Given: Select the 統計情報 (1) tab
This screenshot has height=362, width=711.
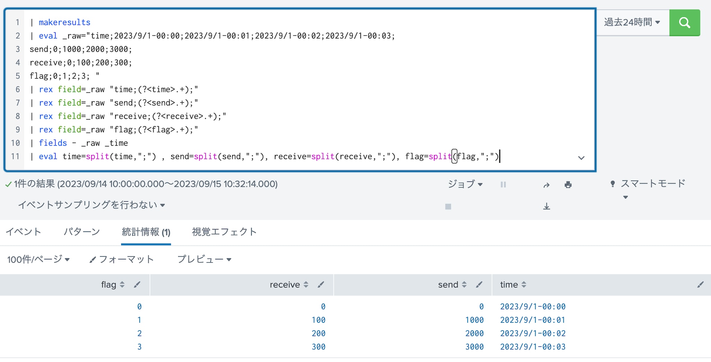Looking at the screenshot, I should point(146,232).
